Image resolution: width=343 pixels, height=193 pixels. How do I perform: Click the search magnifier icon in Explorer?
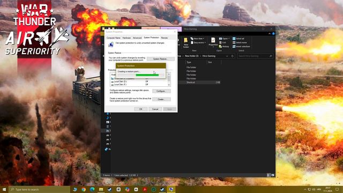pos(270,56)
